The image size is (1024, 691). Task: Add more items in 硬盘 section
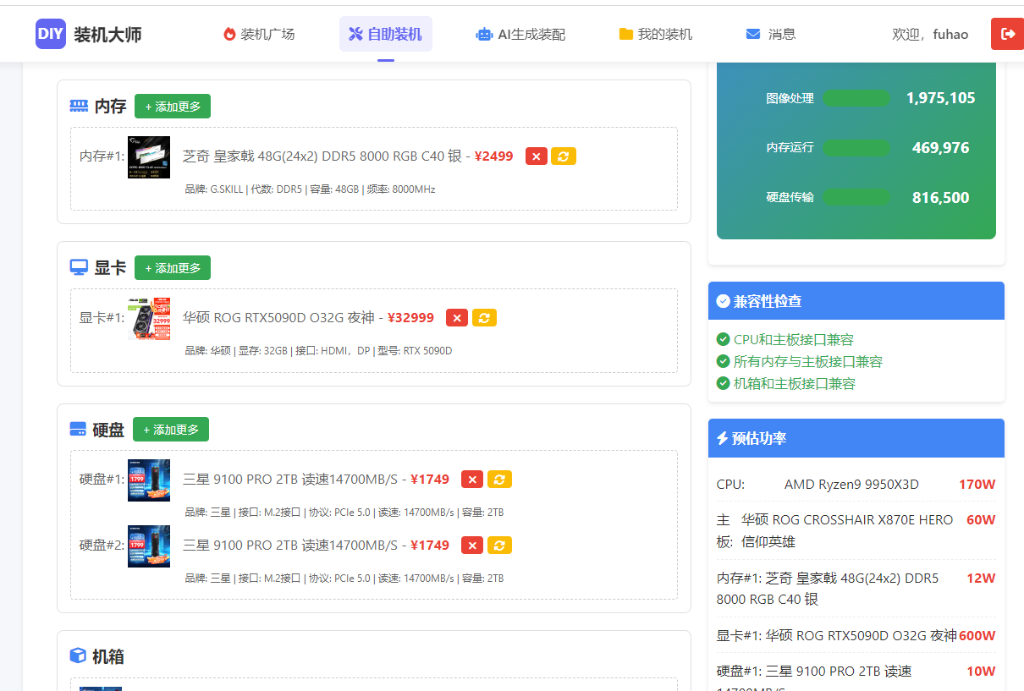pos(171,430)
